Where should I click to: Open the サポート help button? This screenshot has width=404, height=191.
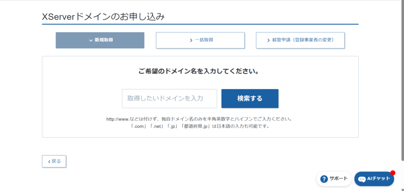[x=334, y=179]
